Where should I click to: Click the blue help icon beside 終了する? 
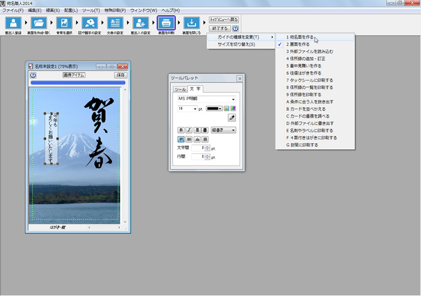pyautogui.click(x=235, y=28)
